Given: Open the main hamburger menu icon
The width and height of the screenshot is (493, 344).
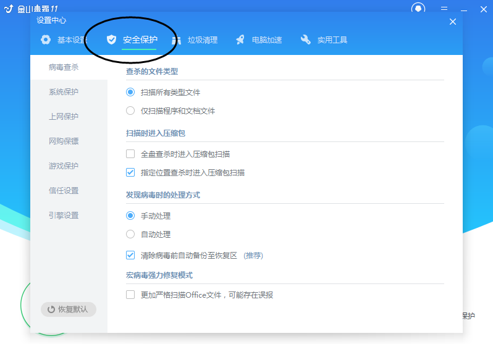Looking at the screenshot, I should (x=444, y=9).
